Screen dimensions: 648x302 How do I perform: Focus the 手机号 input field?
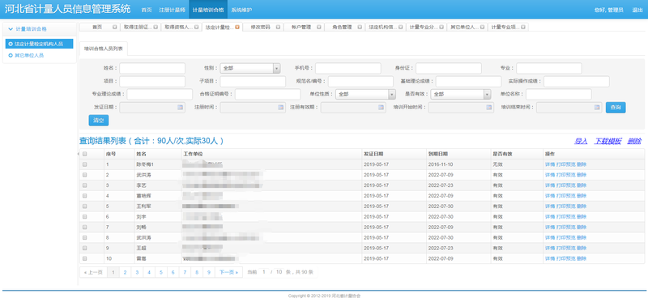coord(348,69)
